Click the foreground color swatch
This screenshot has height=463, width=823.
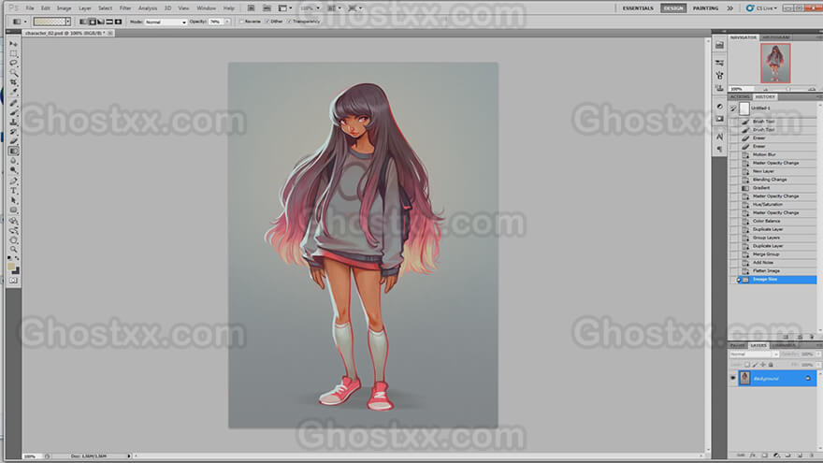pos(11,267)
